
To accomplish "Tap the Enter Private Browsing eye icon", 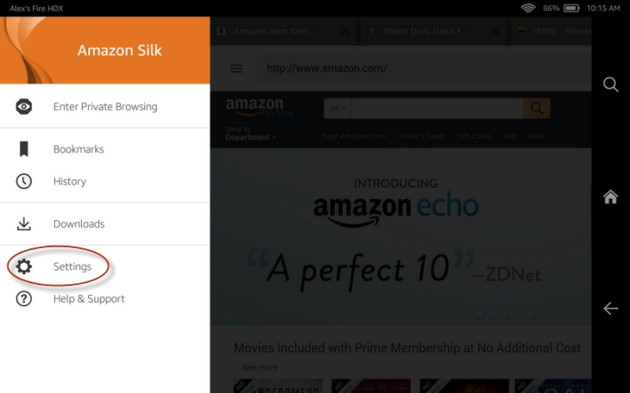I will (x=23, y=106).
